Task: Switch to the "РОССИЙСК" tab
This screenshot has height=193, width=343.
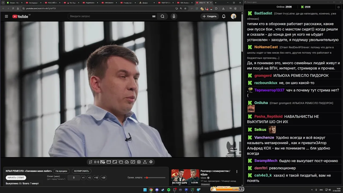Action: tap(52, 3)
